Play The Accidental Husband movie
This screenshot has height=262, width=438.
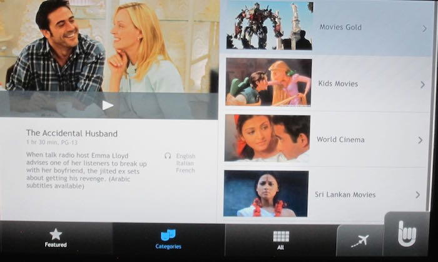pos(108,106)
